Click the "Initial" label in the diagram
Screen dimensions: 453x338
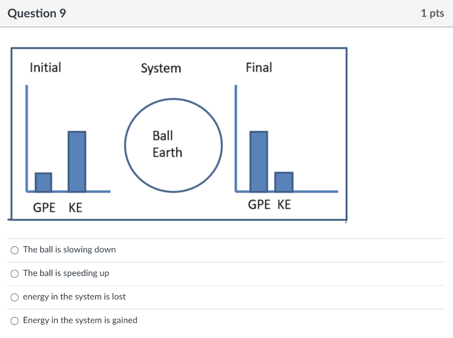click(x=45, y=67)
